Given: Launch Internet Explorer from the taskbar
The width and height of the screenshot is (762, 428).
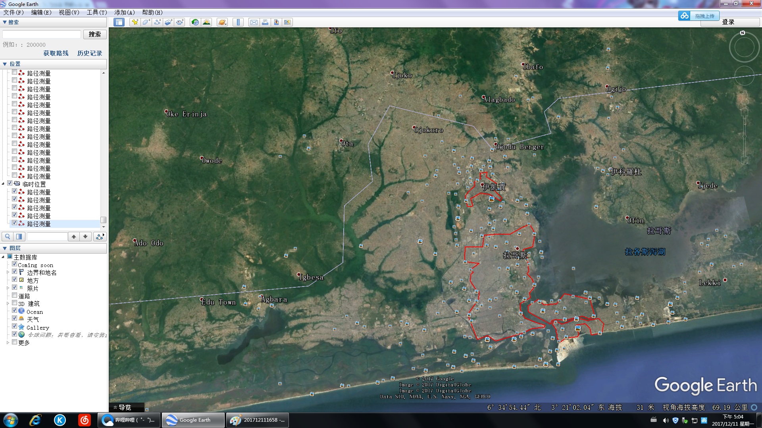Looking at the screenshot, I should [x=35, y=420].
